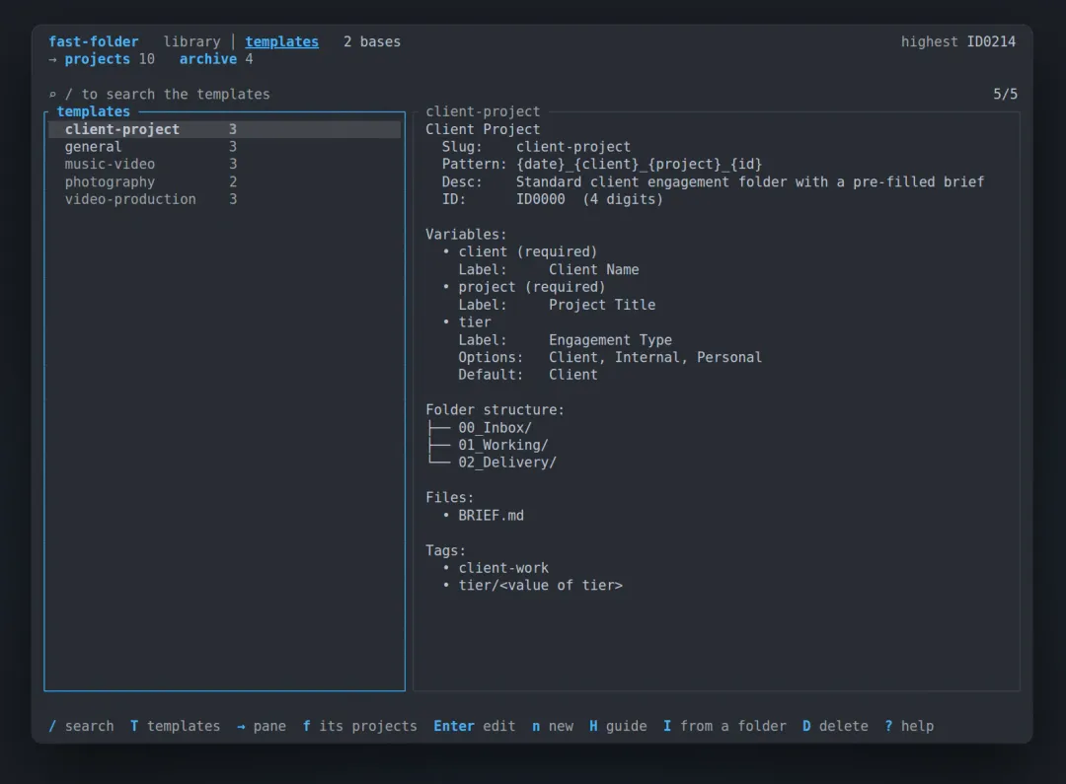Viewport: 1066px width, 784px height.
Task: Select the general template row
Action: pyautogui.click(x=224, y=147)
